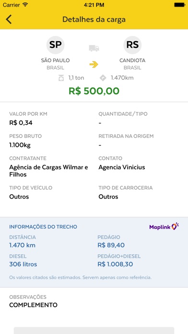188x334 pixels.
Task: Tap the Wi-Fi status icon
Action: coord(25,4)
